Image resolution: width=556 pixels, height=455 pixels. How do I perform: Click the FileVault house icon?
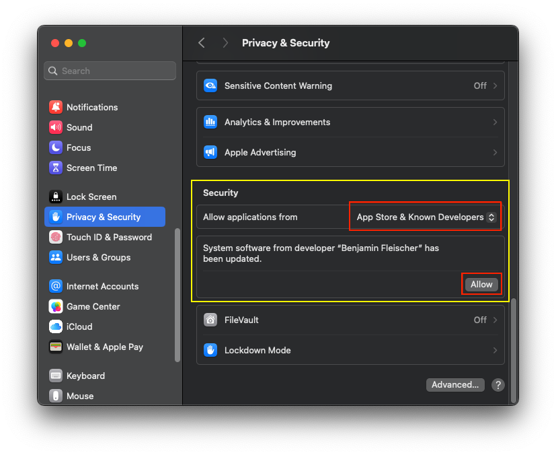coord(210,320)
